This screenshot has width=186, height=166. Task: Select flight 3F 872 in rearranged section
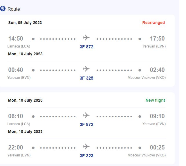pos(86,47)
